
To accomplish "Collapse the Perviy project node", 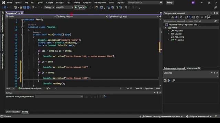I will tap(166, 28).
